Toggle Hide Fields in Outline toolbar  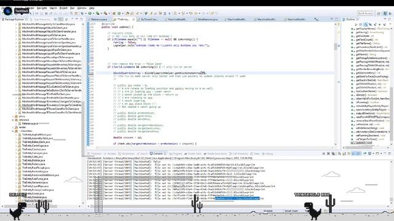(x=371, y=25)
